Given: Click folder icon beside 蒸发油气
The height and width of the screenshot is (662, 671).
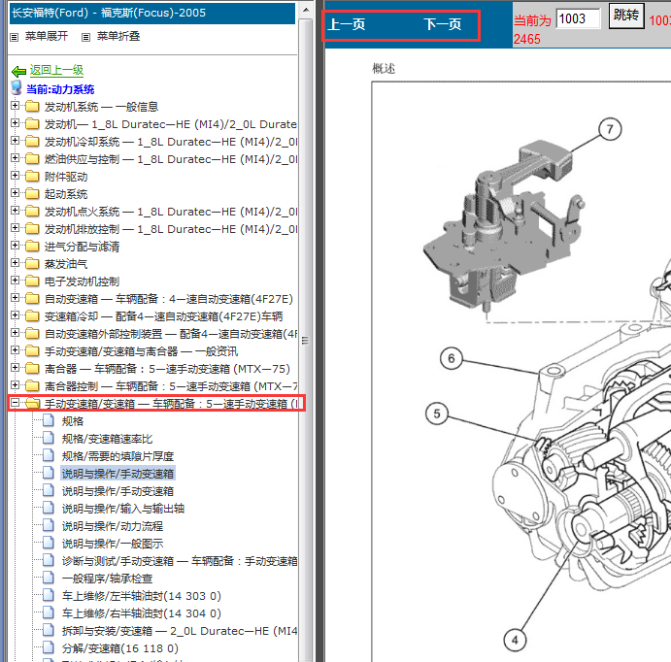Looking at the screenshot, I should tap(32, 263).
